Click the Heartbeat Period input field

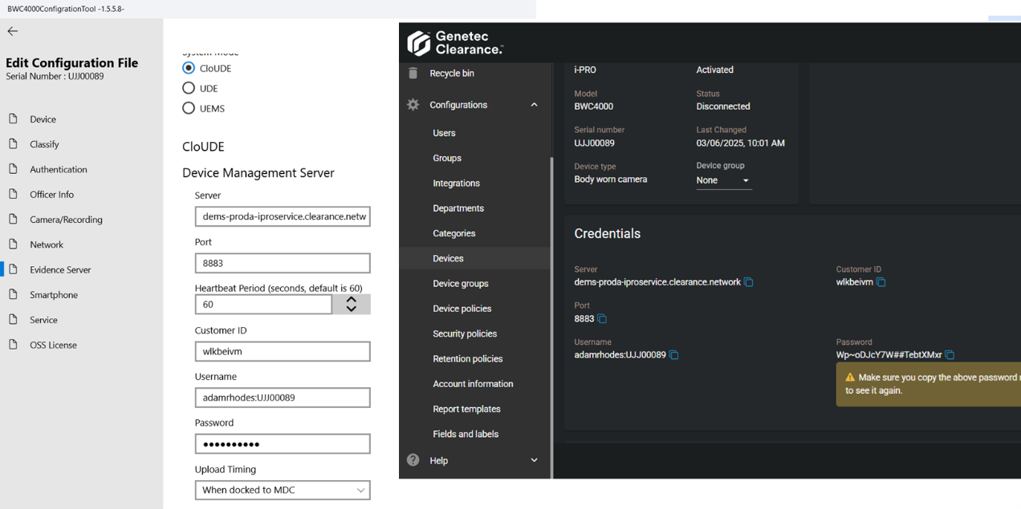pos(263,305)
